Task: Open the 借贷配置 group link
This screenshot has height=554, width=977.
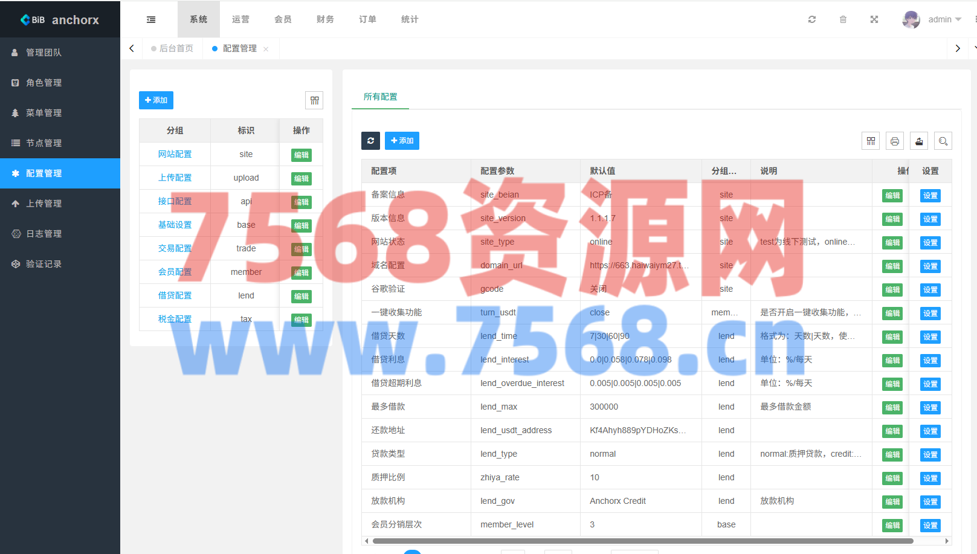Action: pyautogui.click(x=175, y=295)
